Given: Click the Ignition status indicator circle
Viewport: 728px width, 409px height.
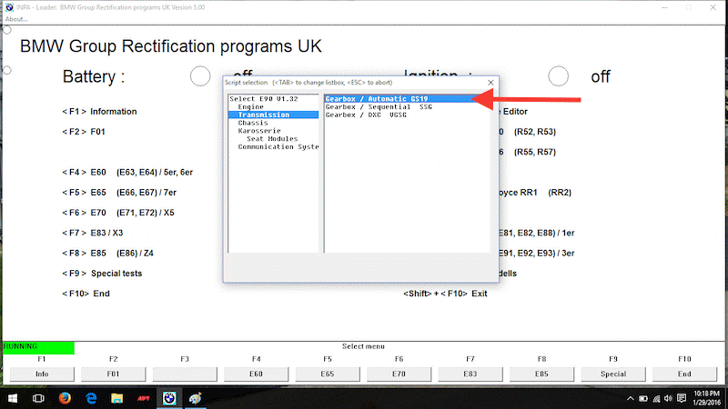Looking at the screenshot, I should tap(559, 76).
